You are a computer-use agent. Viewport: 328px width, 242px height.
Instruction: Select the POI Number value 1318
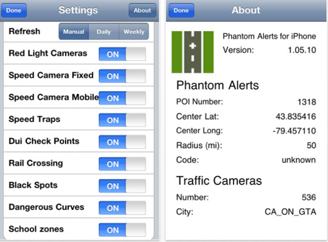pyautogui.click(x=306, y=102)
